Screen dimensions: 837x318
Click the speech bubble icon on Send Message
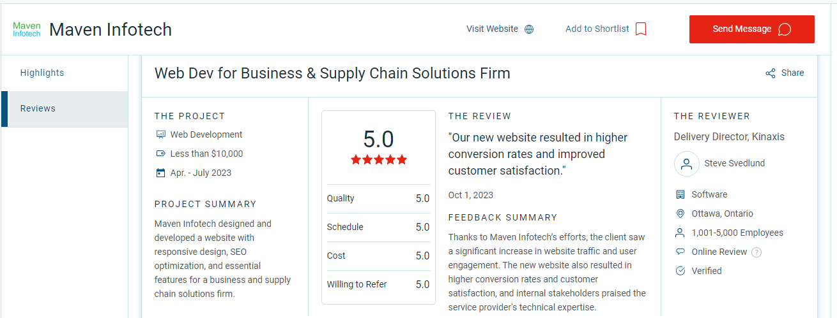click(785, 29)
